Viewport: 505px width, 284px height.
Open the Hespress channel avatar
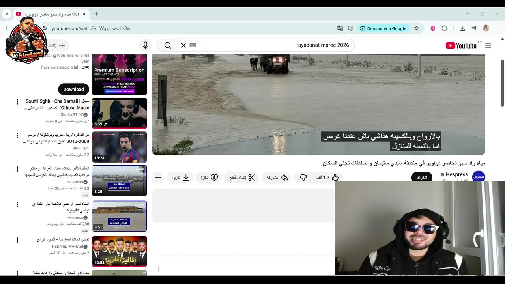click(479, 177)
